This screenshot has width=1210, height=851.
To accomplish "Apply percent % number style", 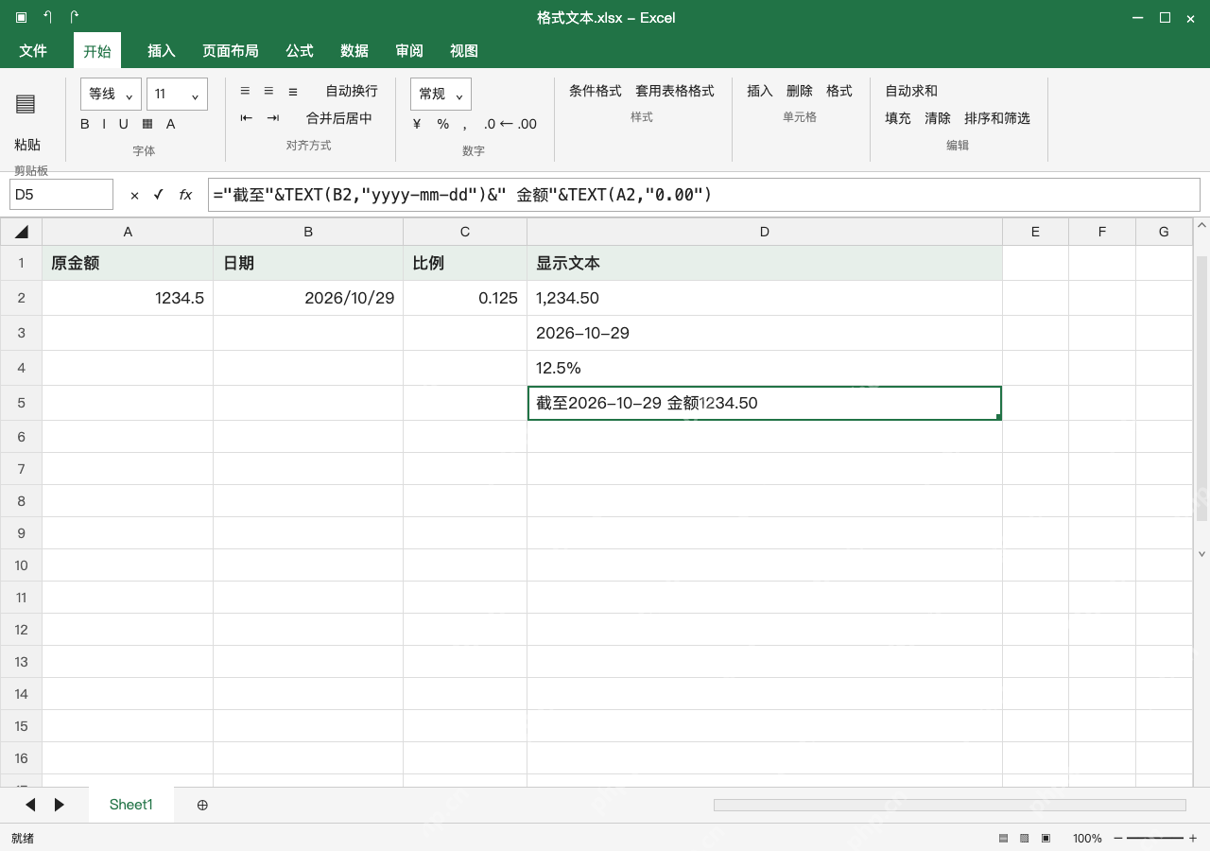I will click(442, 124).
